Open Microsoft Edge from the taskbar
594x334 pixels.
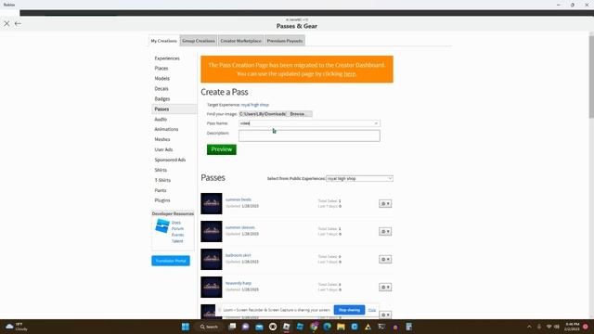tap(327, 327)
